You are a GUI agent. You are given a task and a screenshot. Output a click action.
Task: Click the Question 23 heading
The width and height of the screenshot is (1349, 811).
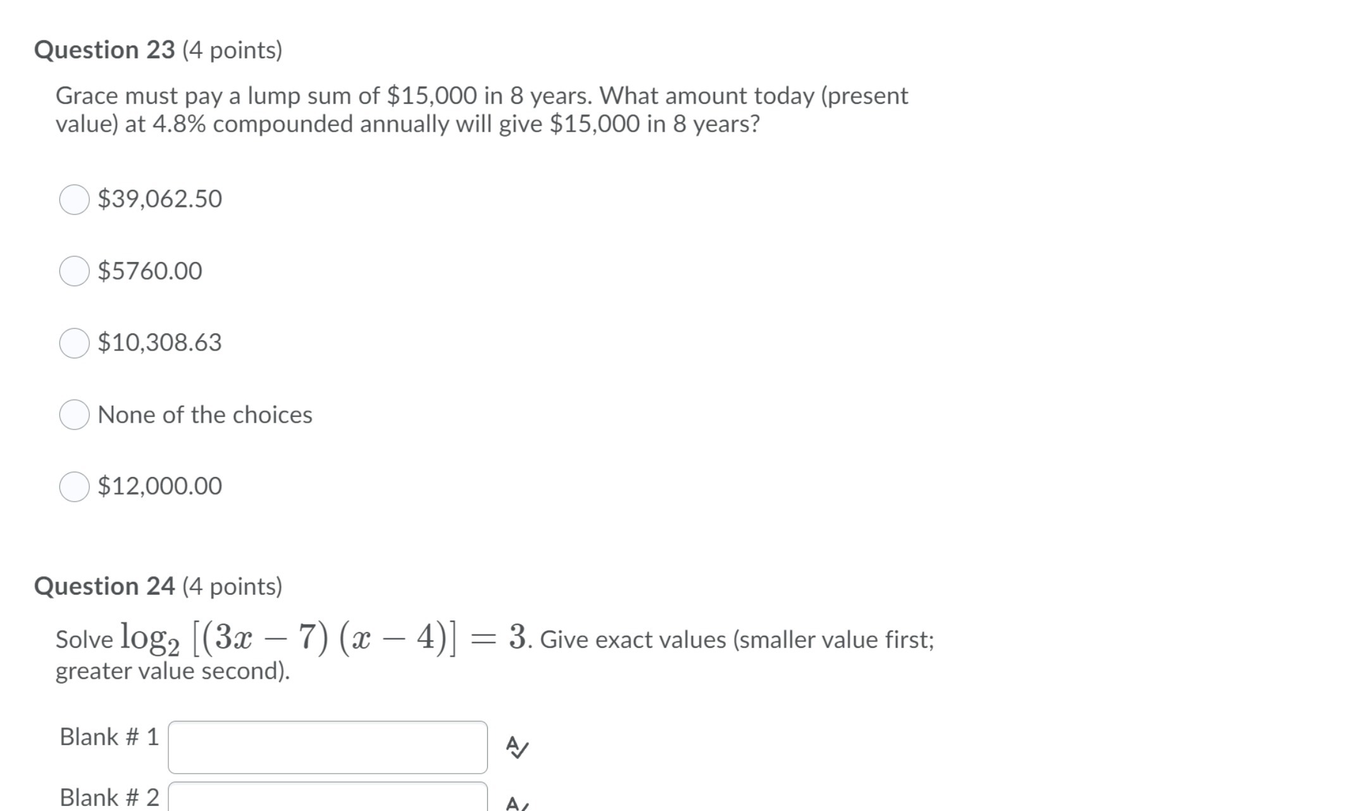tap(158, 50)
